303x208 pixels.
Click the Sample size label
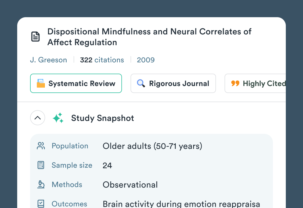72,165
